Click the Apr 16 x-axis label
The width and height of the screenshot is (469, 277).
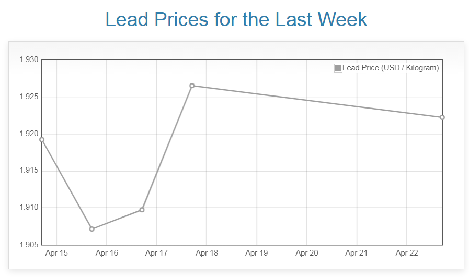[x=107, y=254]
